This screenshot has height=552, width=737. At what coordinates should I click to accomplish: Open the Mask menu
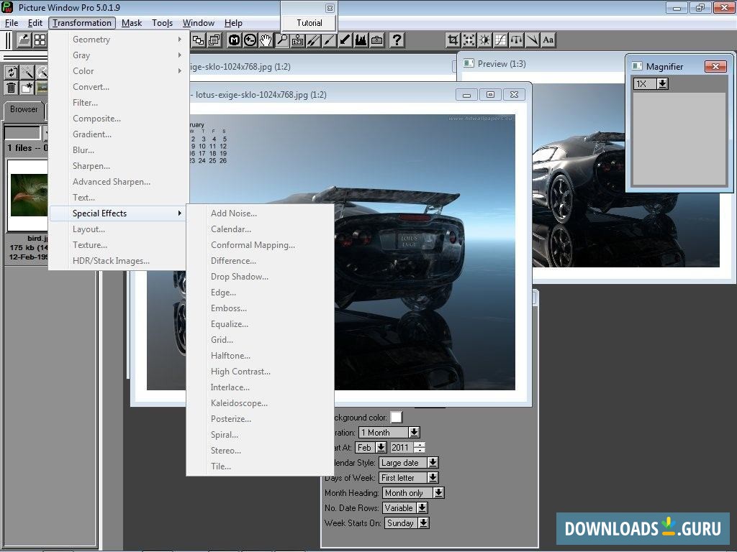point(132,23)
